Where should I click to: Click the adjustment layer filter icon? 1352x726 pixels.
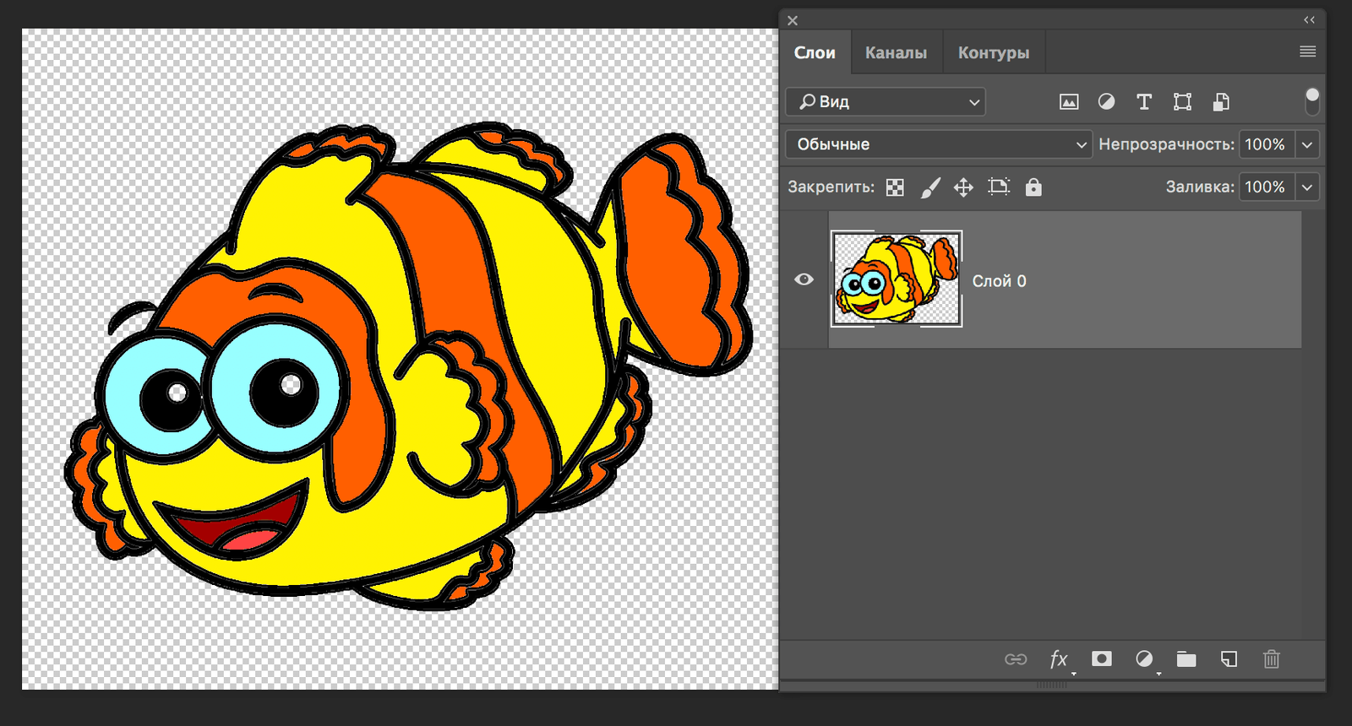click(1106, 102)
